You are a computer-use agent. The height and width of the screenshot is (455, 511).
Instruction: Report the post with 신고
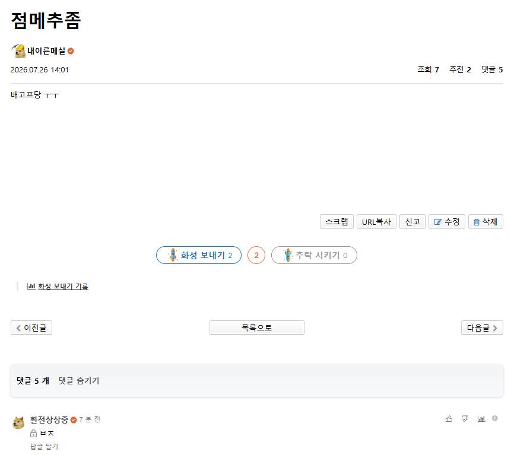412,221
